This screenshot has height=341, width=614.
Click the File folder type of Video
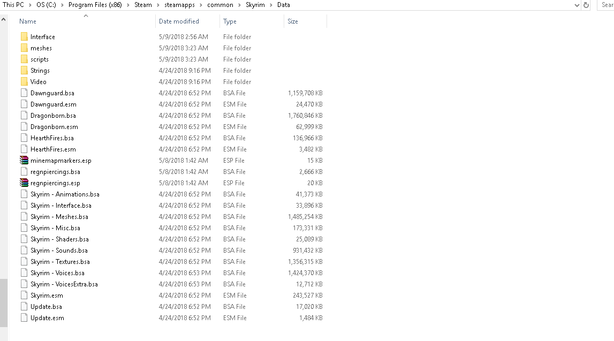pyautogui.click(x=237, y=82)
